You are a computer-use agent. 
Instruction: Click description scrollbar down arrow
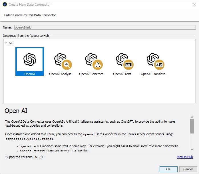click(192, 149)
